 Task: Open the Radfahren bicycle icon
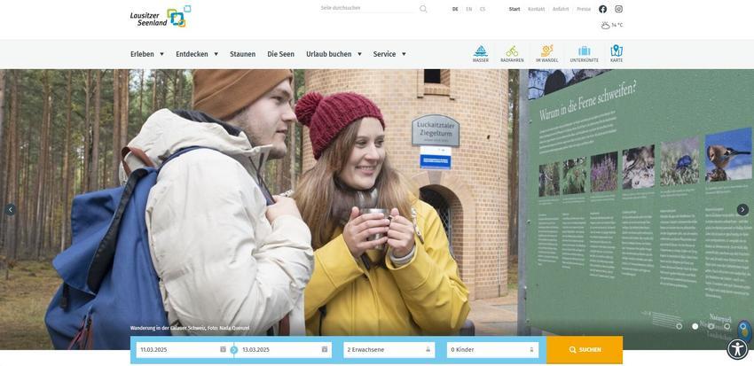click(512, 52)
